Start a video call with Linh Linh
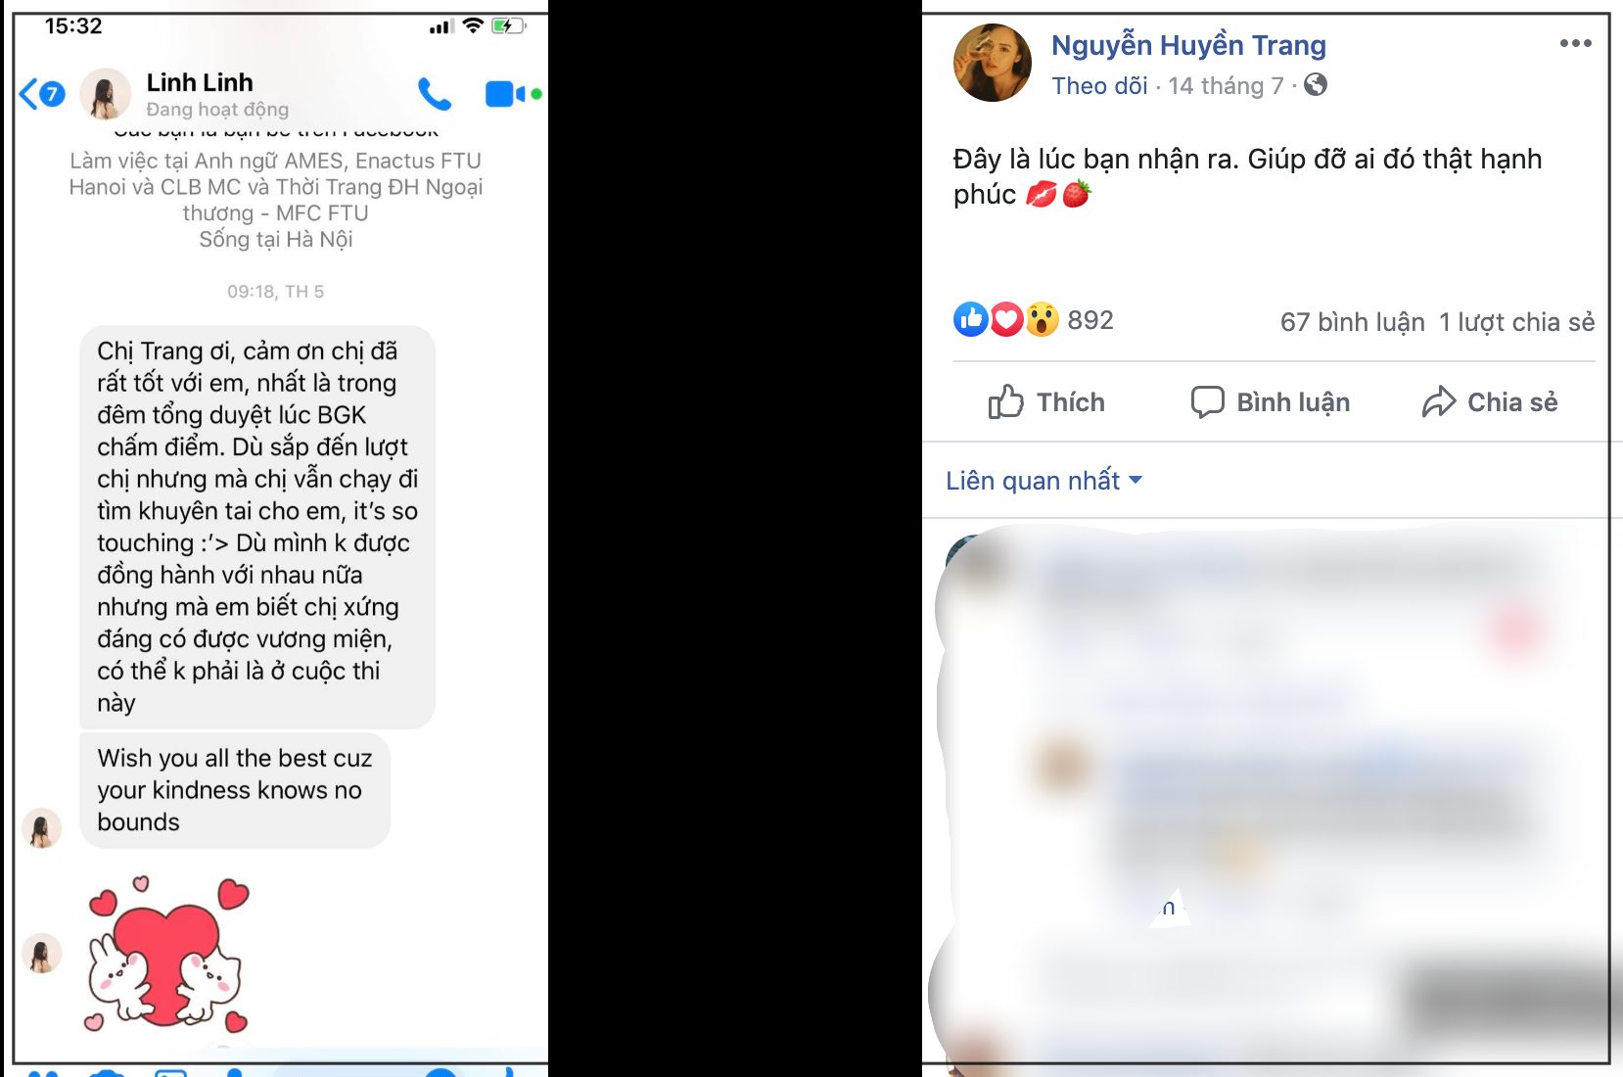Screen dimensions: 1623x1077 [513, 94]
